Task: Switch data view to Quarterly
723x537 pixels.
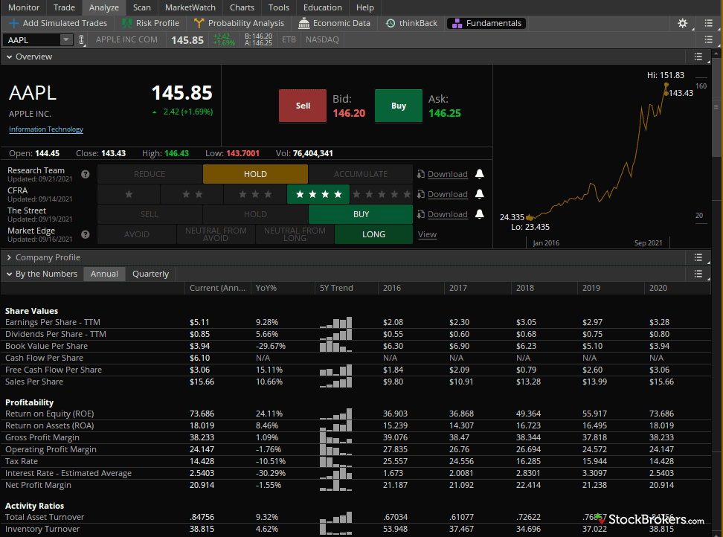Action: click(x=150, y=274)
